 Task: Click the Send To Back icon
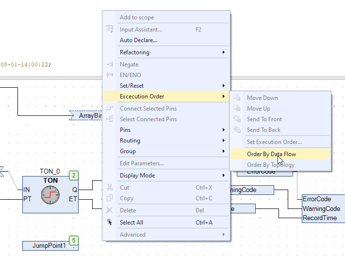pos(237,129)
